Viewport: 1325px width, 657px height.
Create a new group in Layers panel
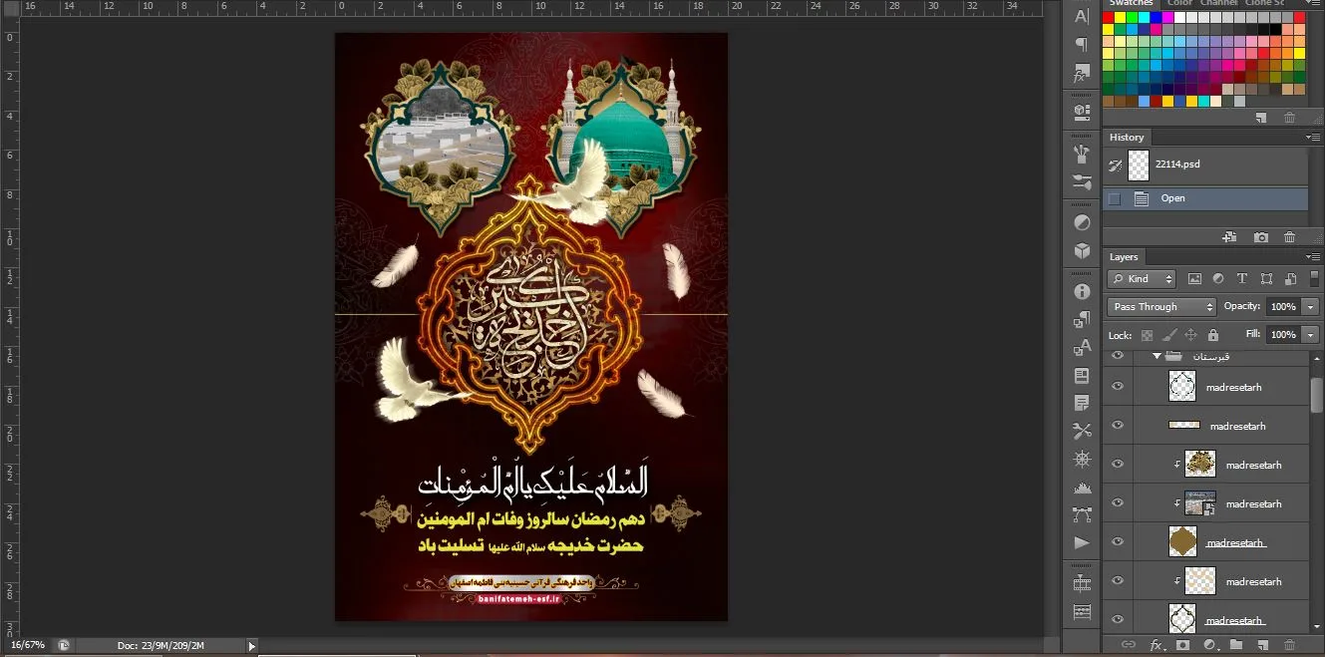(x=1235, y=645)
